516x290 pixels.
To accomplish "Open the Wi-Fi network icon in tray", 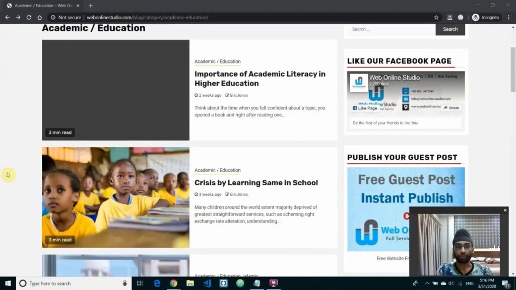I will [x=460, y=283].
